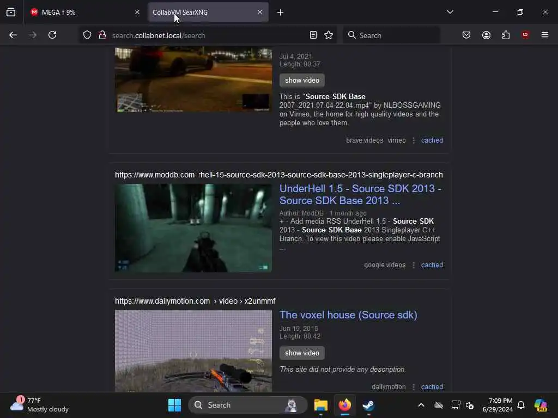View site security lock info
Viewport: 558px width, 418px height.
(x=102, y=35)
